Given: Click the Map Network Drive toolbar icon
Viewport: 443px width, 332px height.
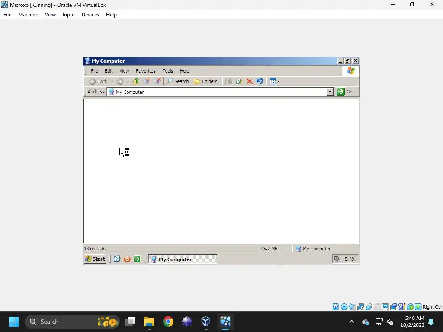Looking at the screenshot, I should pyautogui.click(x=146, y=81).
